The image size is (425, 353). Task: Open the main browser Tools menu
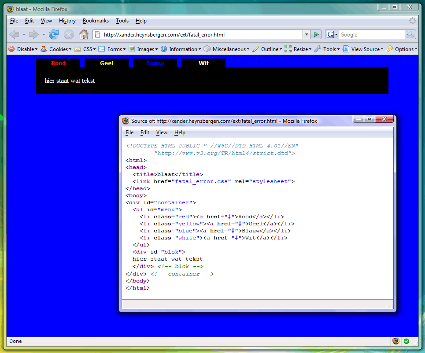tap(122, 21)
